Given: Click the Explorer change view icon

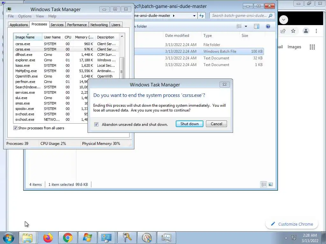Looking at the screenshot, I should (x=239, y=26).
